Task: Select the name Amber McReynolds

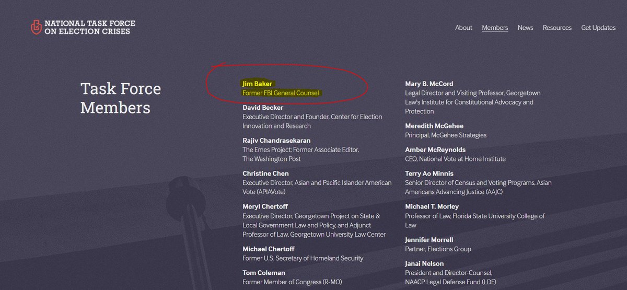Action: (x=435, y=149)
